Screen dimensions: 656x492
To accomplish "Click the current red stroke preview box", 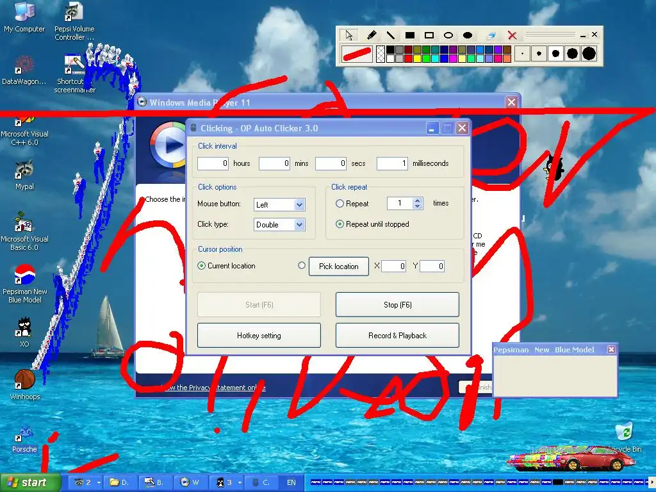I will 357,54.
